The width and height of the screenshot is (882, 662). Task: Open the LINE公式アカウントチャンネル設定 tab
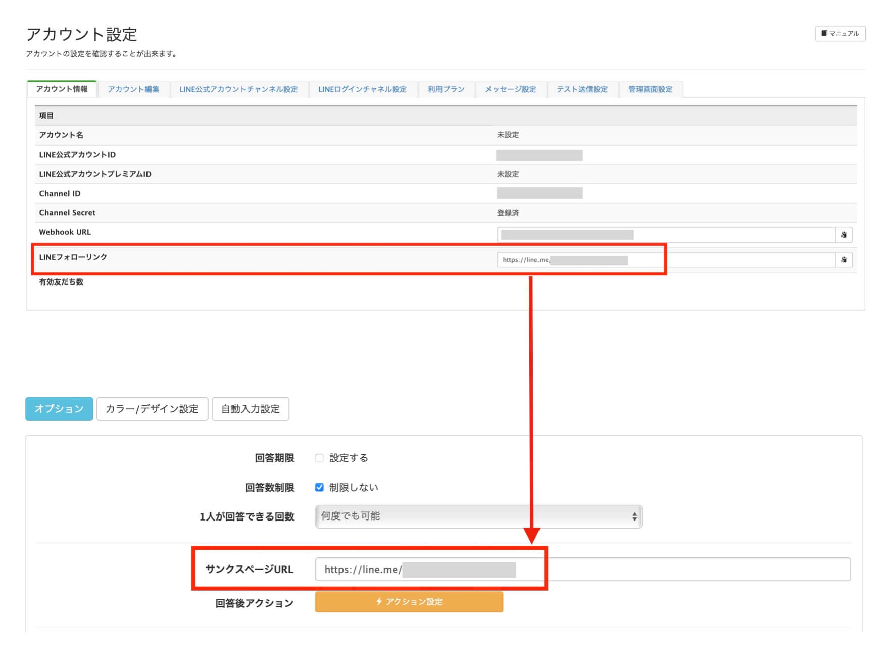[238, 89]
